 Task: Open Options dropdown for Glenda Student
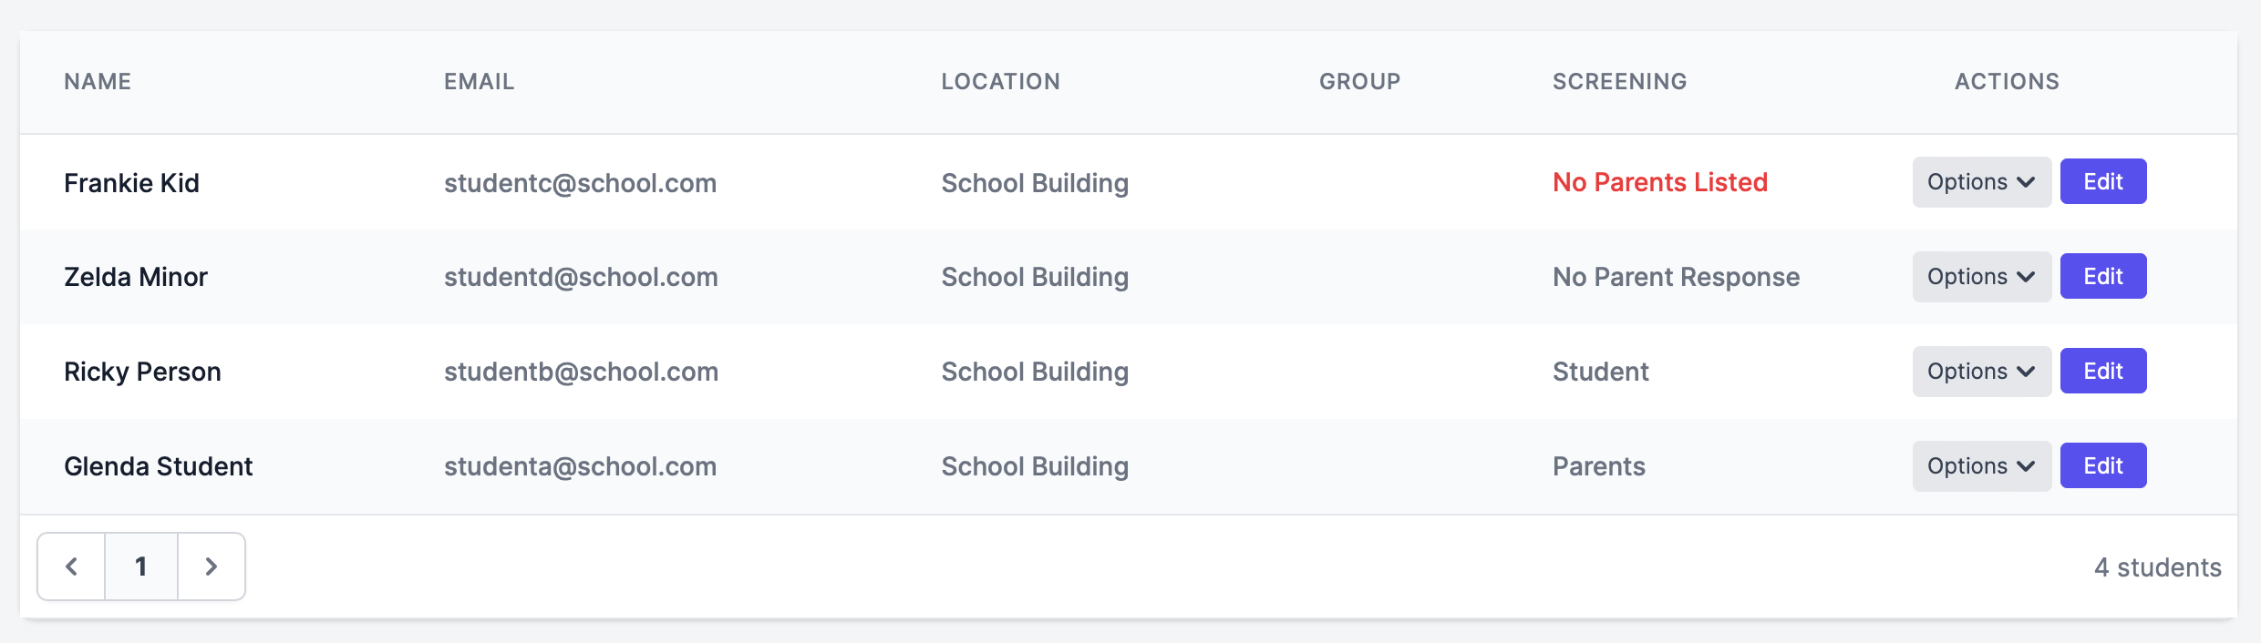coord(1981,466)
